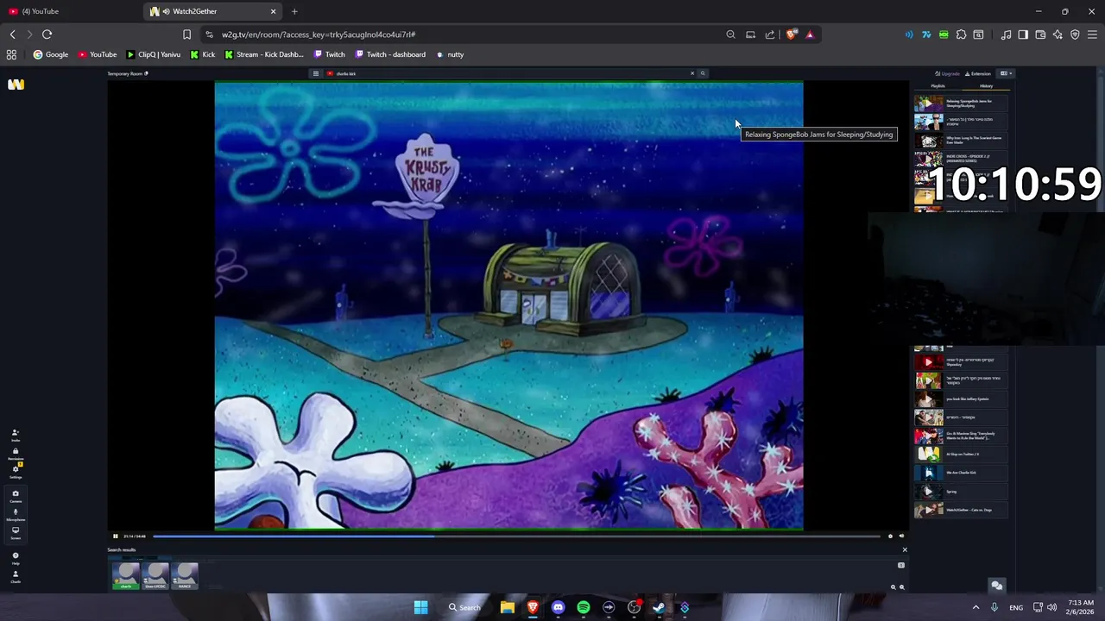The image size is (1105, 621).
Task: Open browser extensions puzzle icon
Action: (961, 34)
